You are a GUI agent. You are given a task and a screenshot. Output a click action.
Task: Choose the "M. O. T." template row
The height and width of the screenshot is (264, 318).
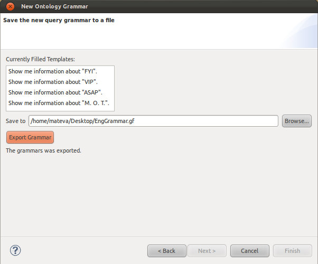[x=60, y=103]
